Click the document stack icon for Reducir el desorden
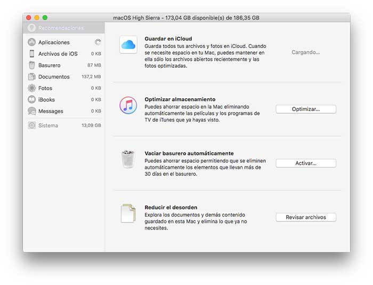This screenshot has height=285, width=373. pyautogui.click(x=128, y=213)
